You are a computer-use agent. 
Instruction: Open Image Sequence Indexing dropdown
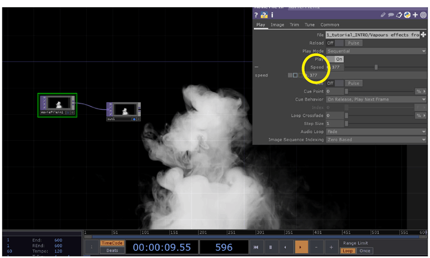[x=376, y=140]
